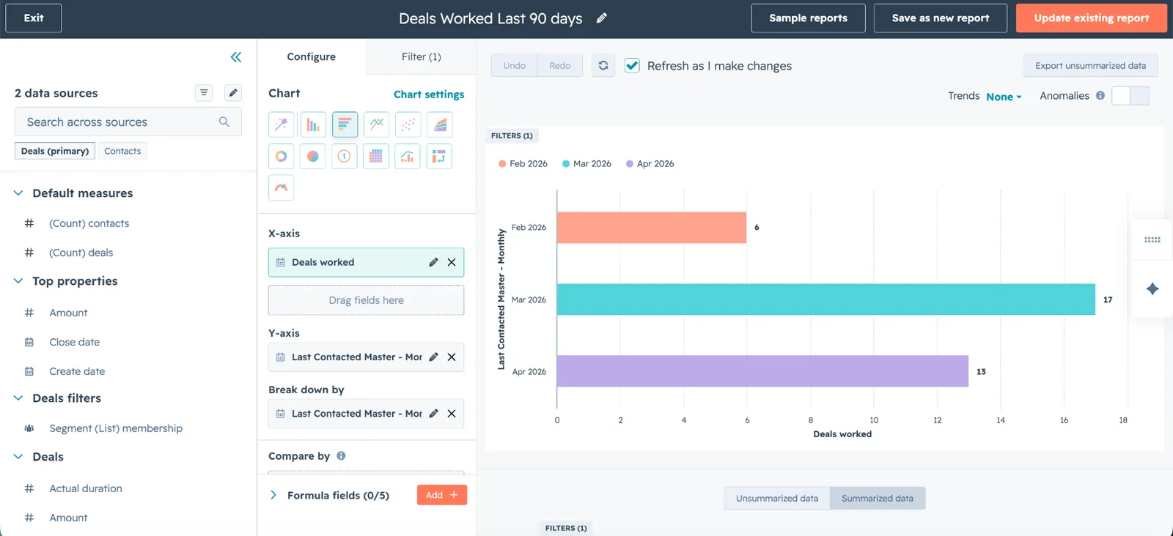This screenshot has height=536, width=1173.
Task: Pick the gauge chart type
Action: 282,187
